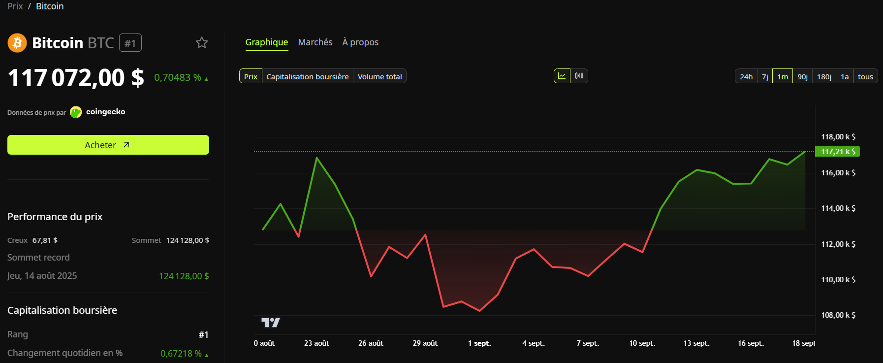
Task: Select the Prix chart metric
Action: pos(251,76)
